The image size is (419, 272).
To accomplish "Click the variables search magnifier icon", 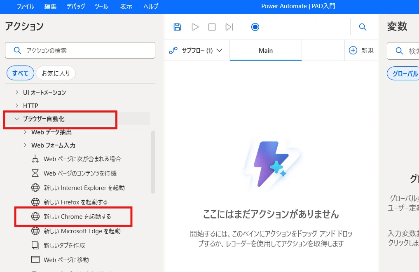I will click(399, 51).
